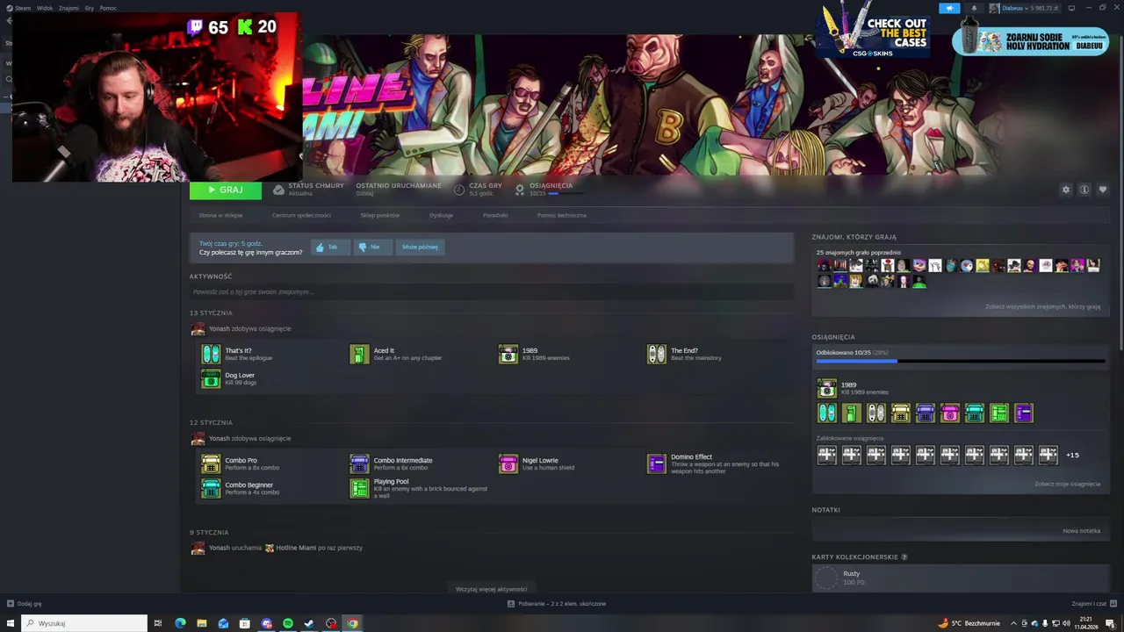Viewport: 1124px width, 632px height.
Task: Recommend game with Tak thumbs-up button
Action: click(329, 248)
